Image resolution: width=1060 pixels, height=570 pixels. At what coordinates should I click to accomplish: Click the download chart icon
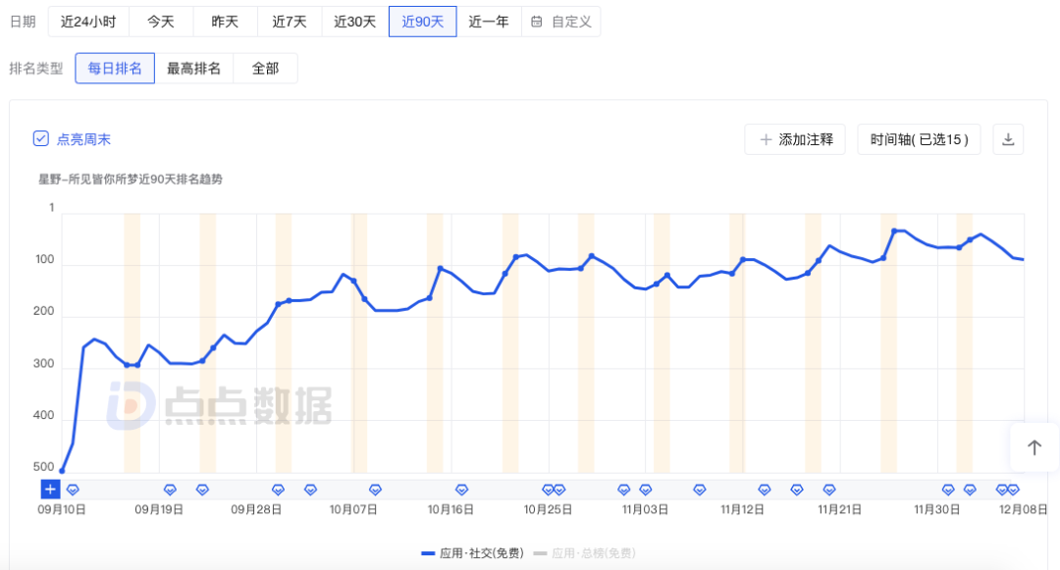tap(1007, 139)
